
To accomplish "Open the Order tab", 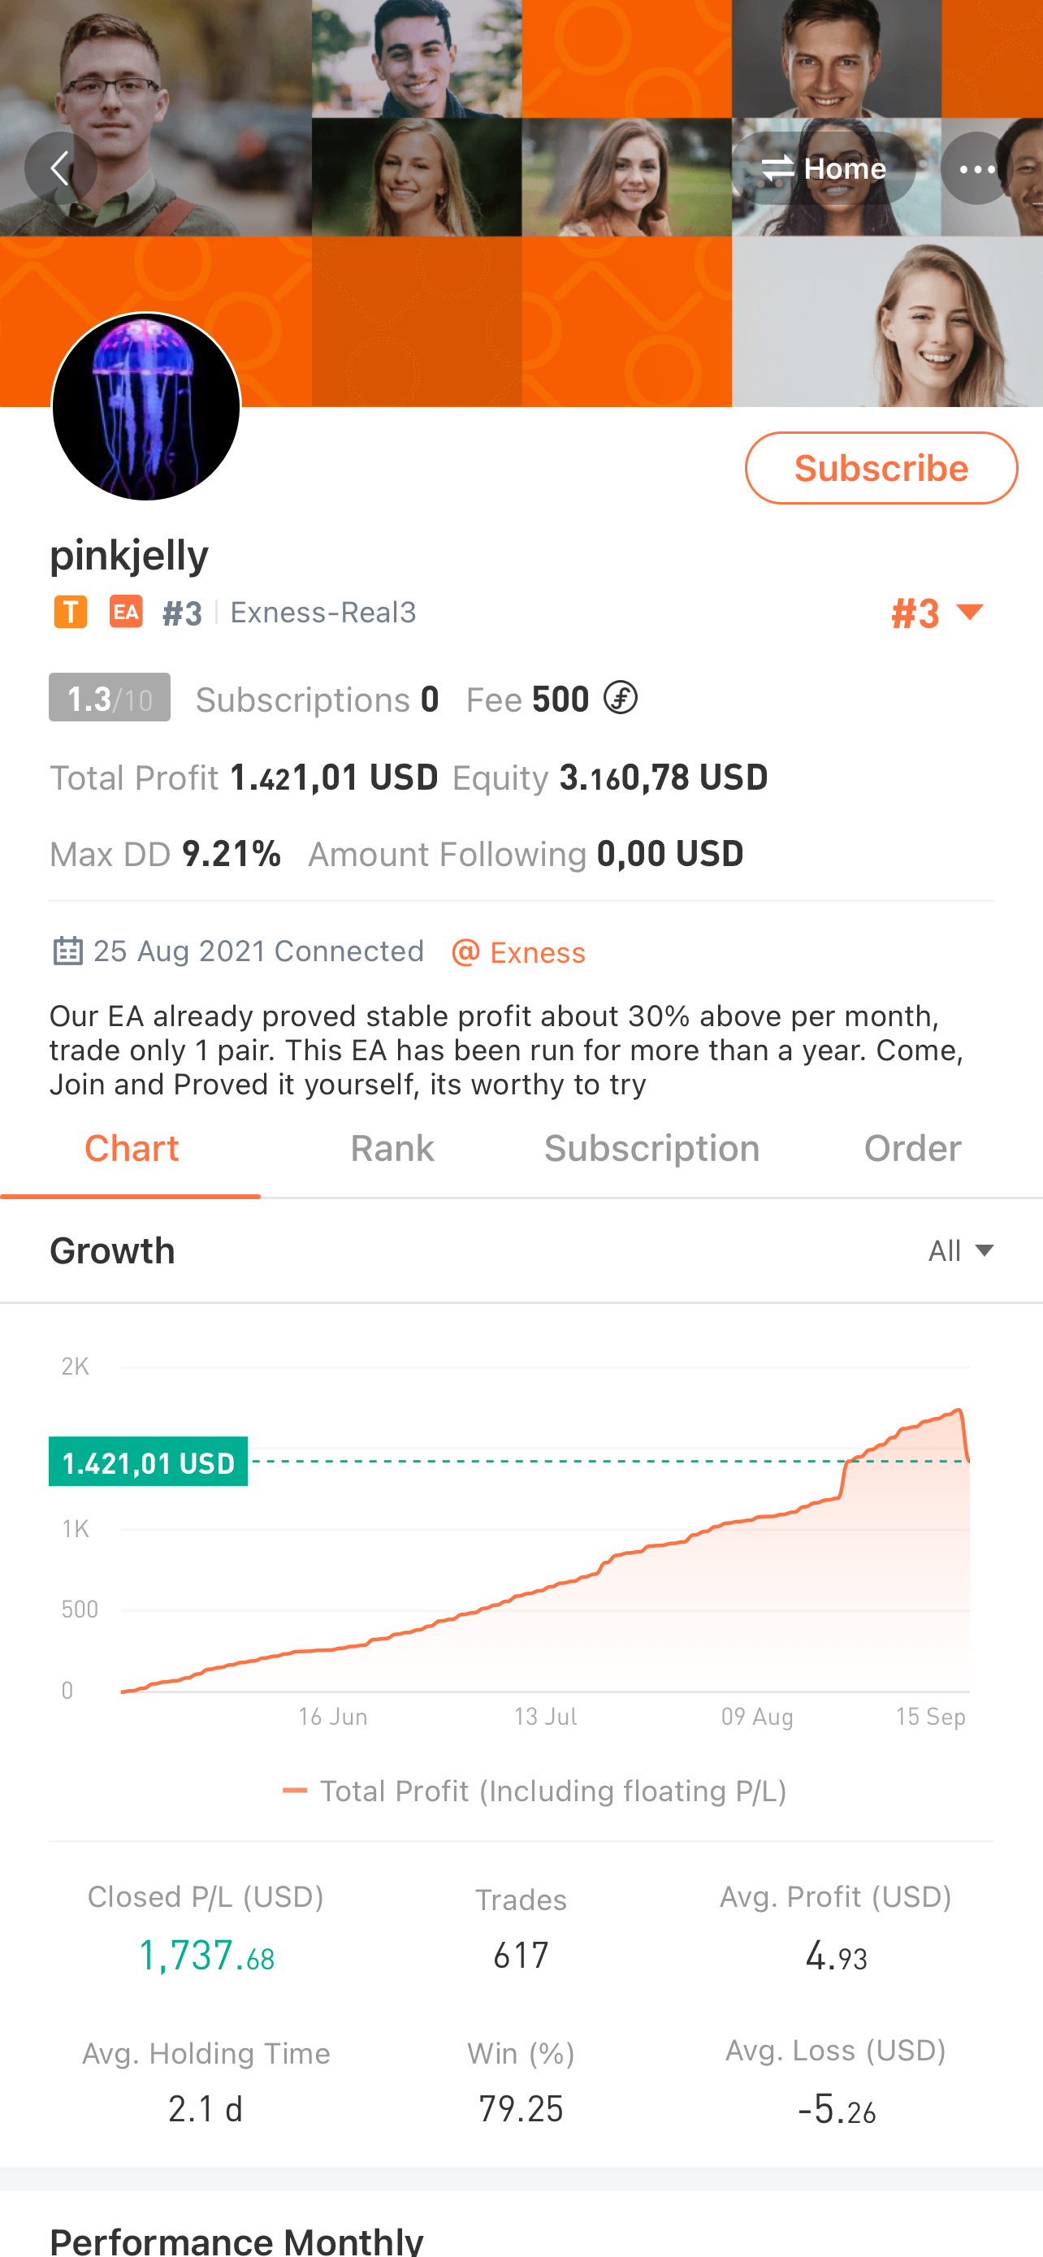I will point(912,1149).
